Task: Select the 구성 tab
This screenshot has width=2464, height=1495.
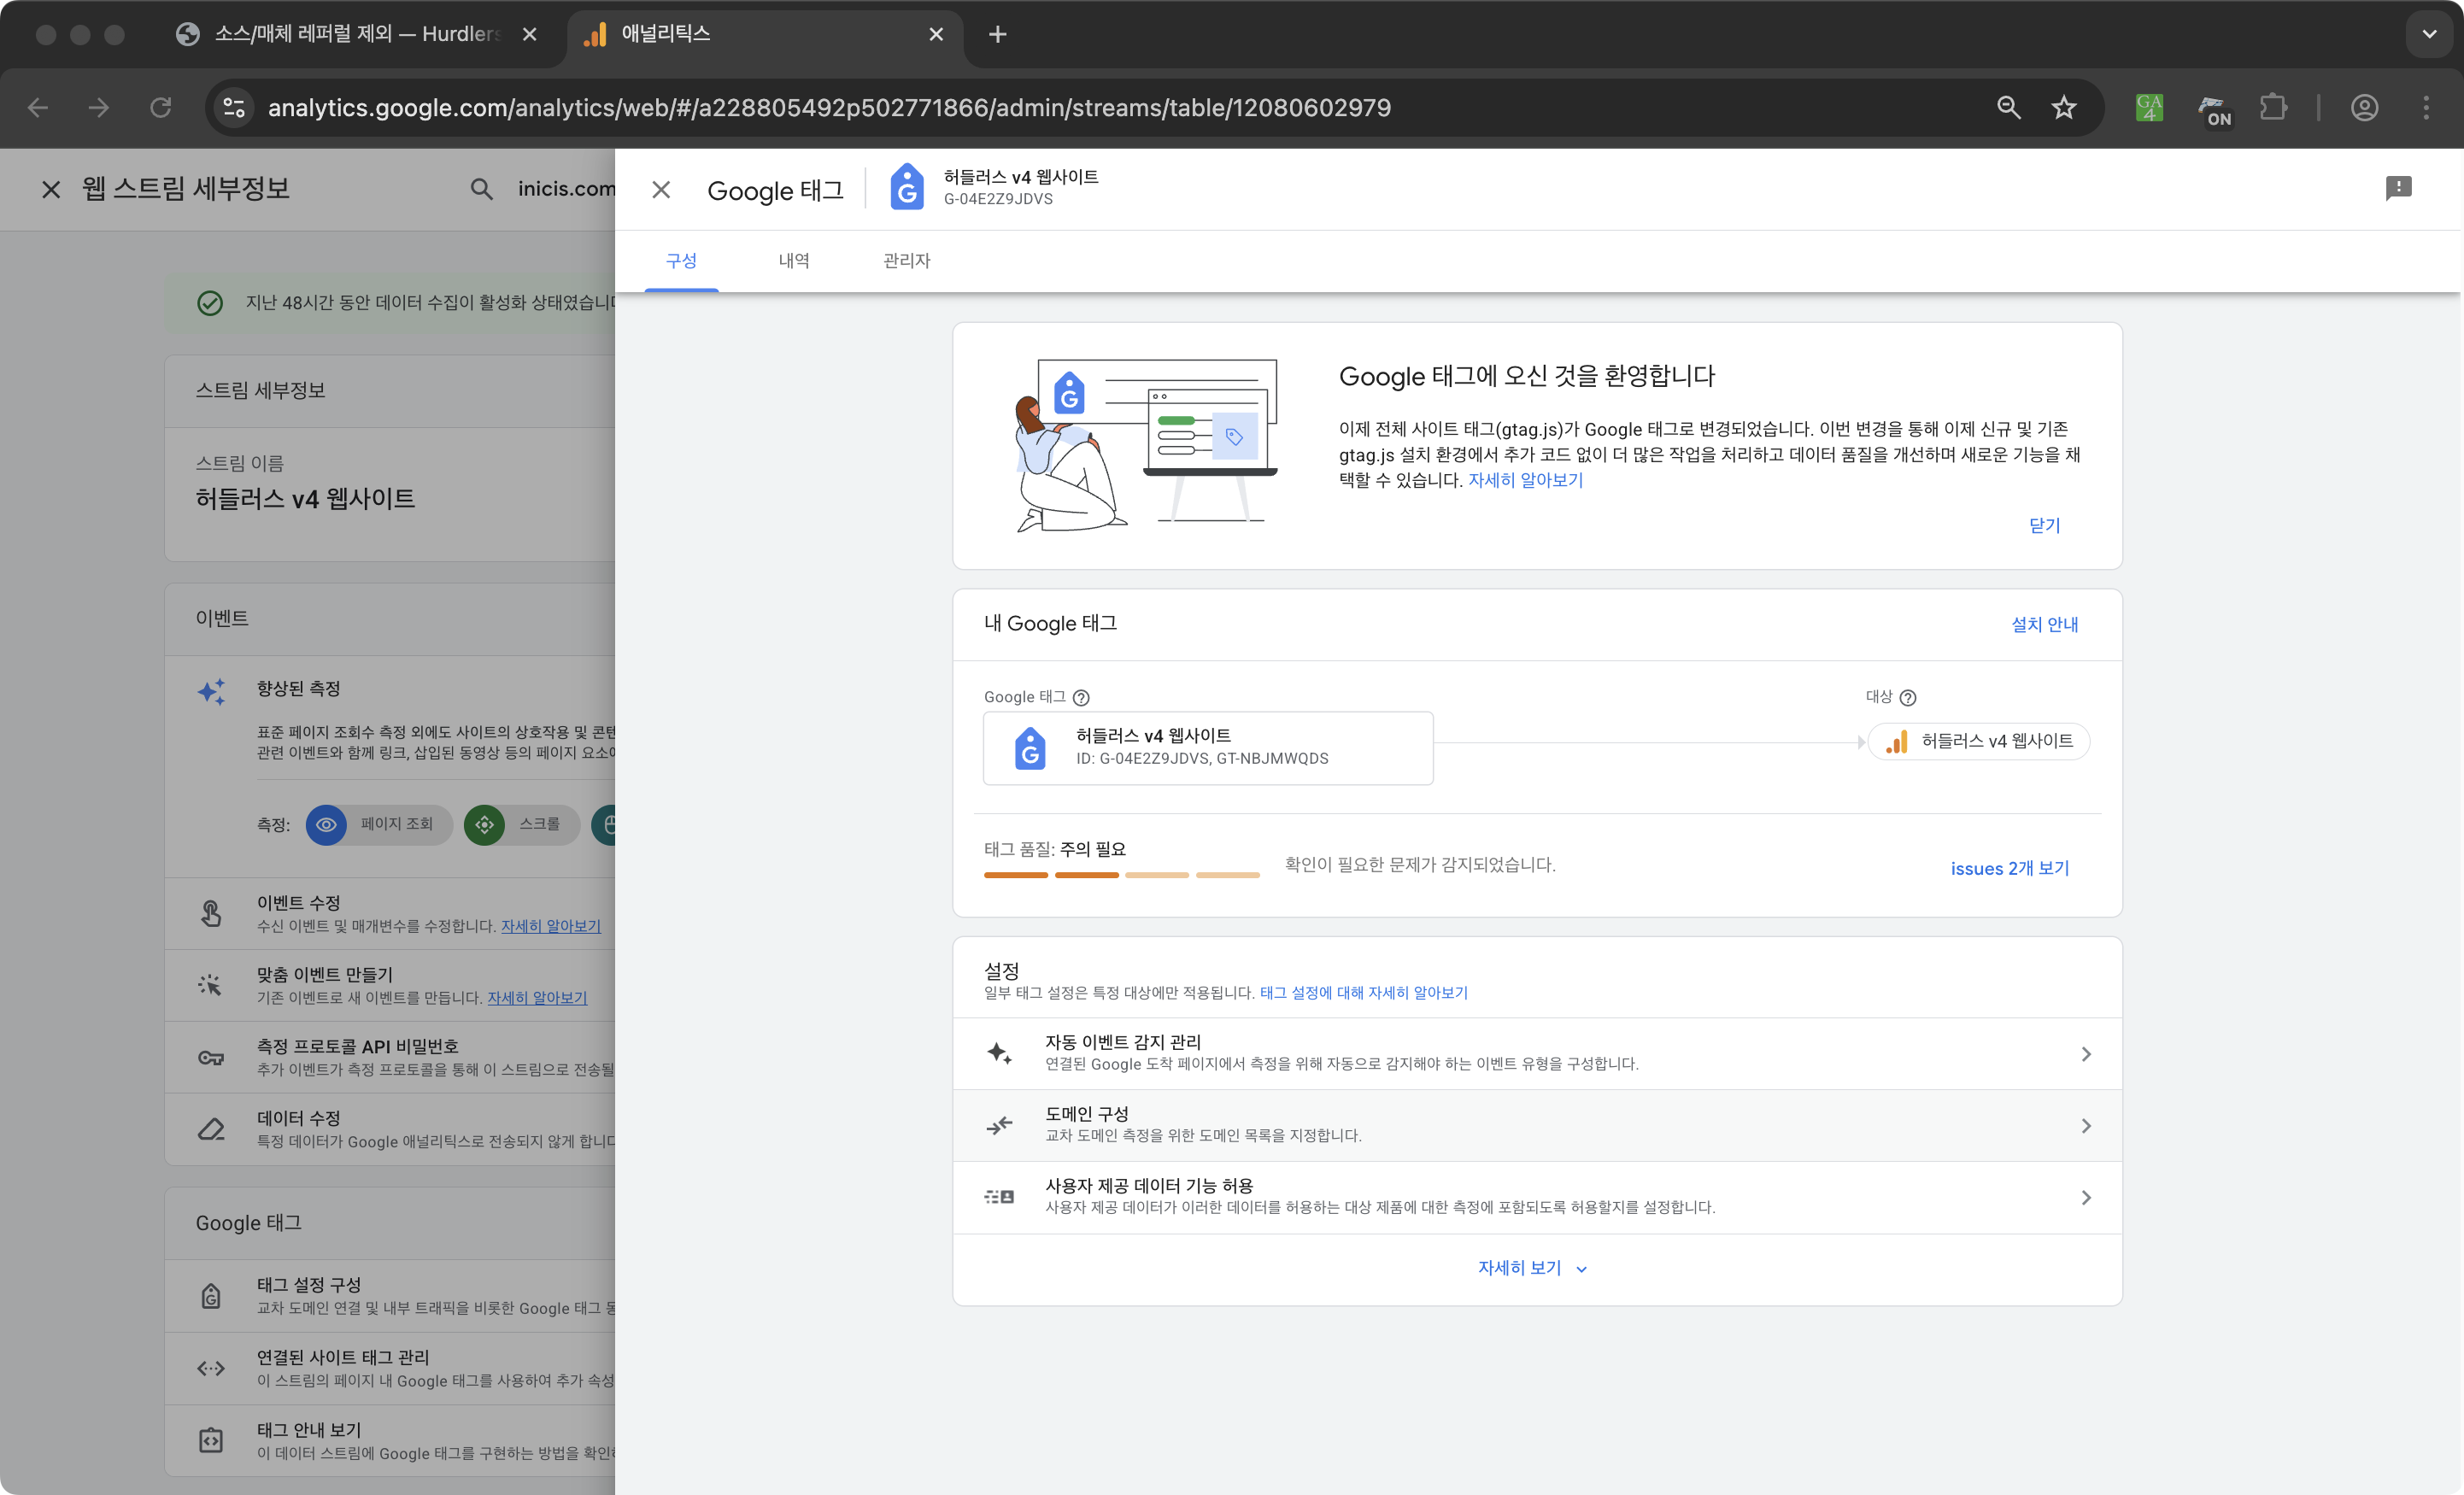Action: click(x=681, y=261)
